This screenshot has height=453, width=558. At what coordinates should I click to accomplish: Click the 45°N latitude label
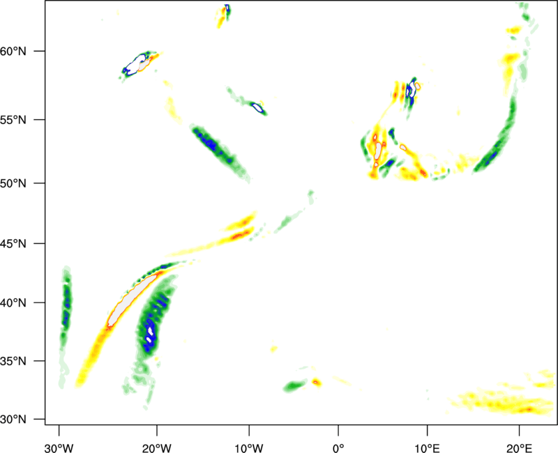[13, 244]
